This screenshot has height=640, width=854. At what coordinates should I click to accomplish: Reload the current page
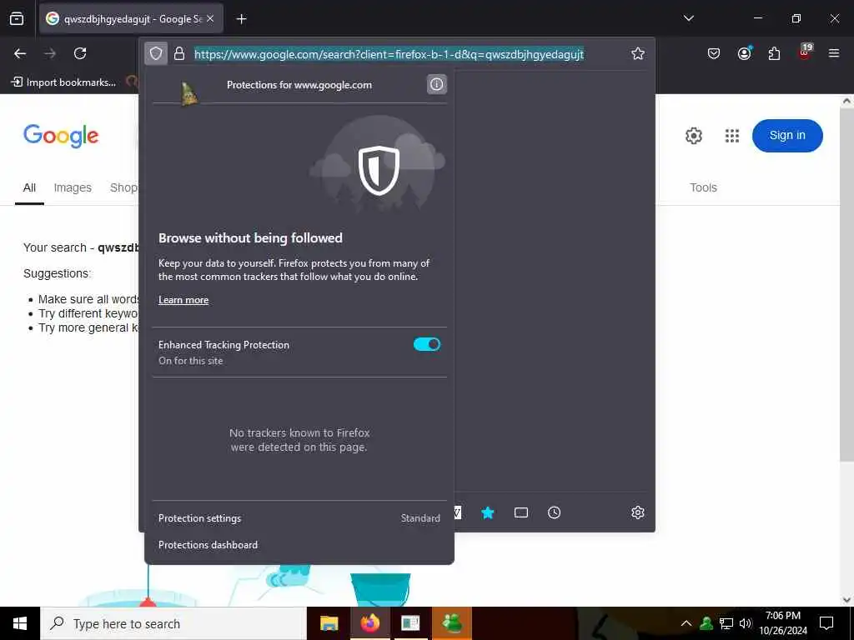point(80,53)
